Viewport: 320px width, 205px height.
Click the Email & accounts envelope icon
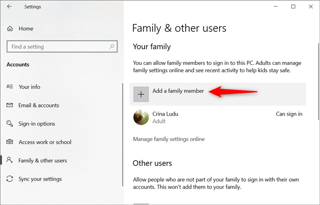click(x=10, y=105)
